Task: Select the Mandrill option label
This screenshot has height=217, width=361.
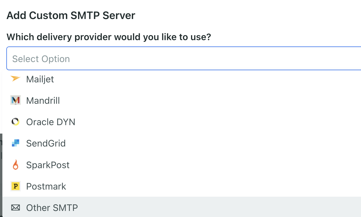Action: [x=43, y=101]
